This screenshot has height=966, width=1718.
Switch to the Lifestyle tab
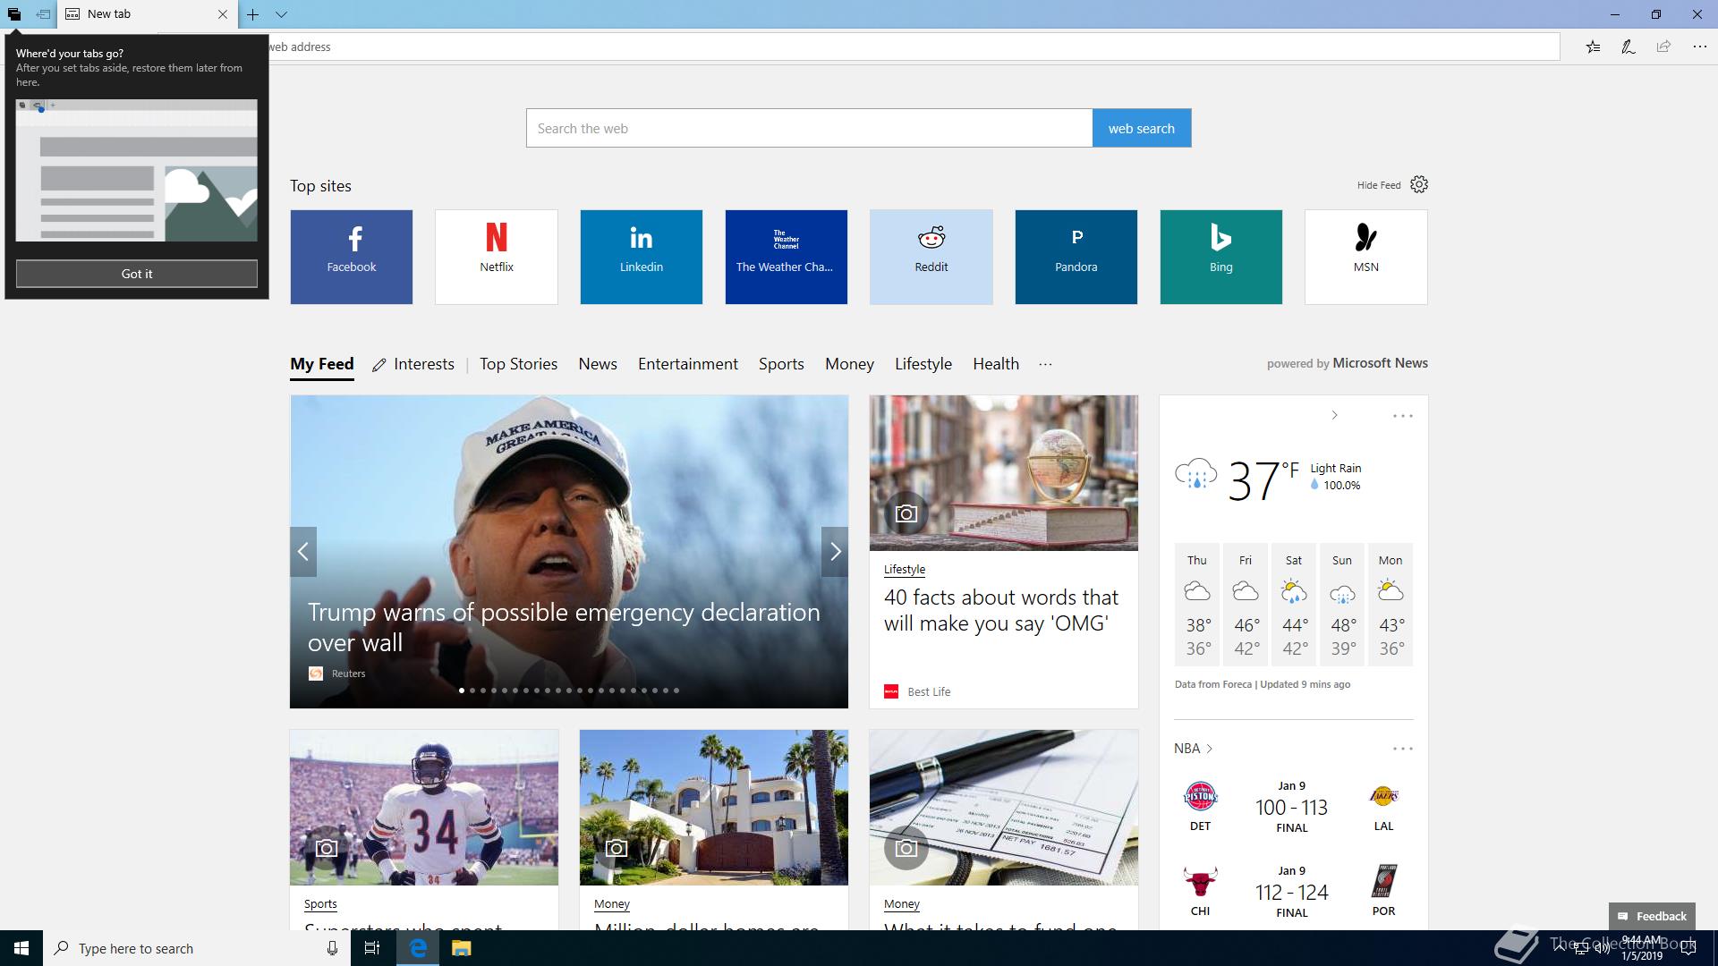(x=923, y=364)
